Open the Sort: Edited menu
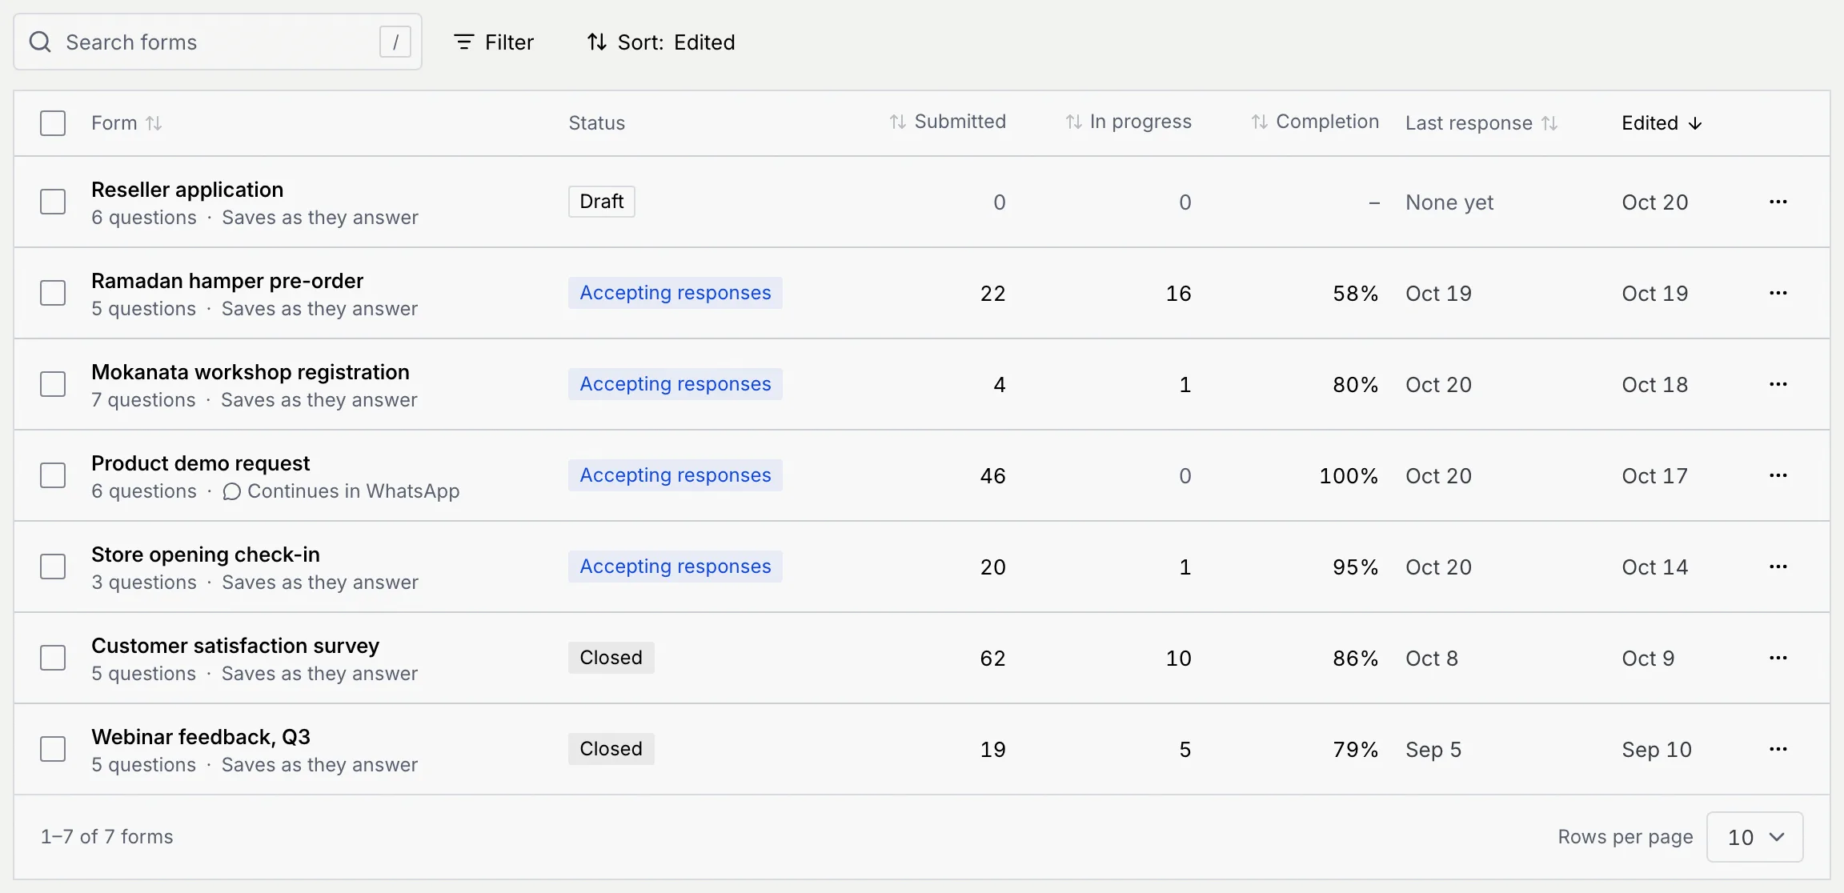 [661, 42]
